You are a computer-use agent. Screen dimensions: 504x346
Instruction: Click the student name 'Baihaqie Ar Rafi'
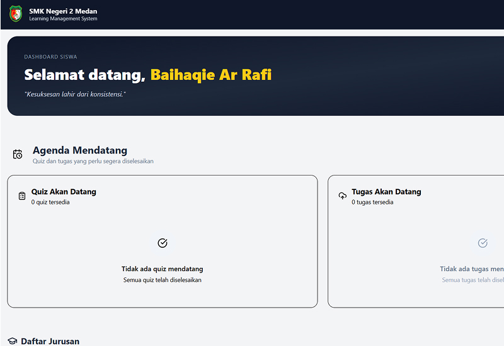(x=211, y=75)
